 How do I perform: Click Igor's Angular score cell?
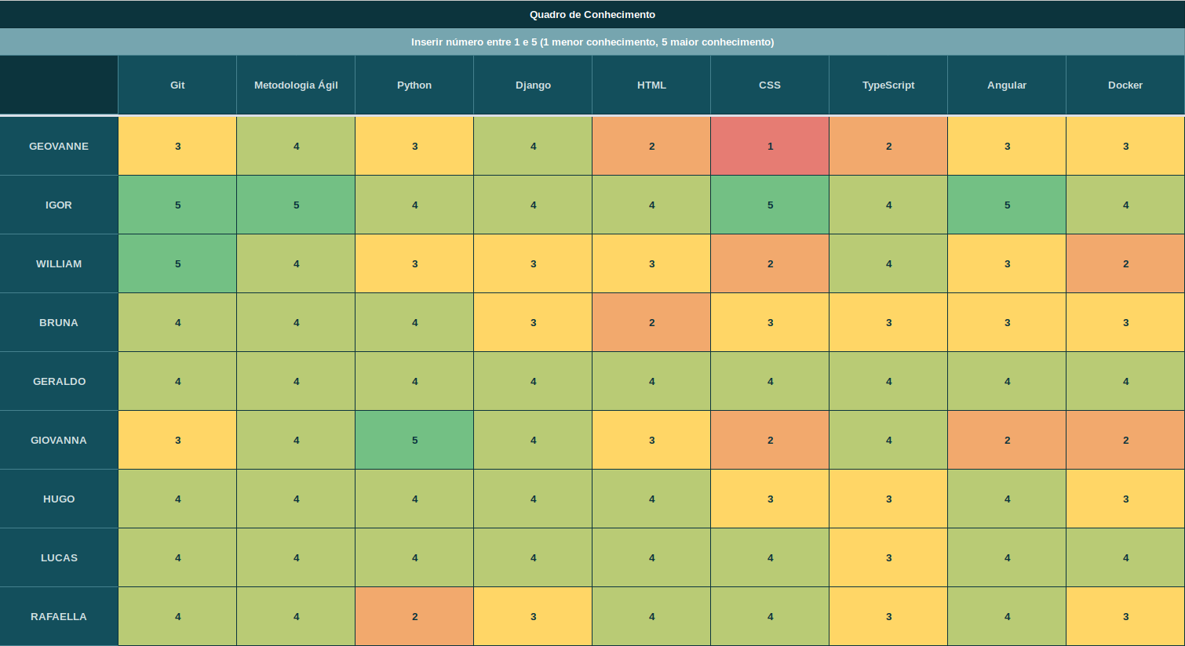(x=1007, y=205)
